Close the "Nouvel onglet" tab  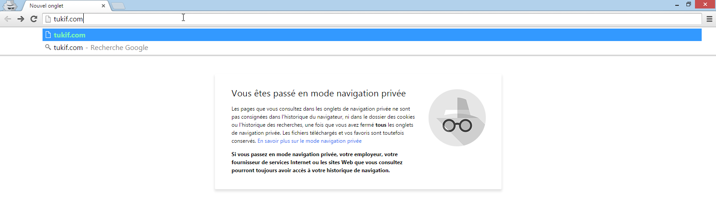[x=103, y=6]
